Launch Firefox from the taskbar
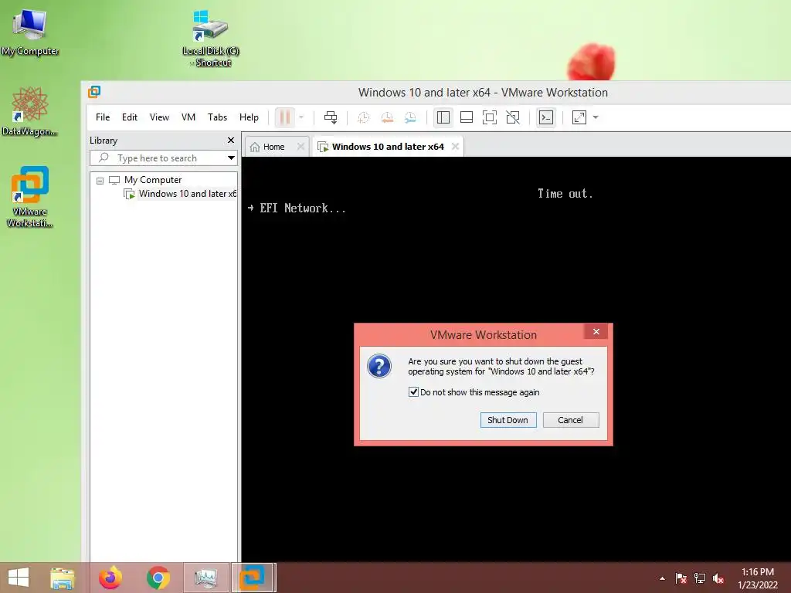 (x=110, y=578)
